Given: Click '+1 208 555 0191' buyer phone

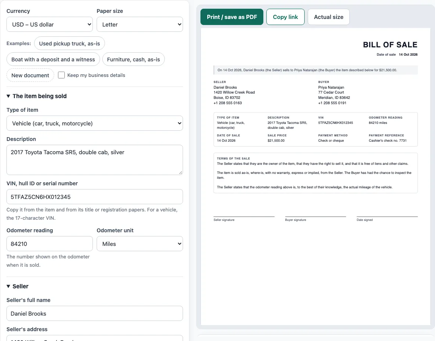Looking at the screenshot, I should click(332, 103).
